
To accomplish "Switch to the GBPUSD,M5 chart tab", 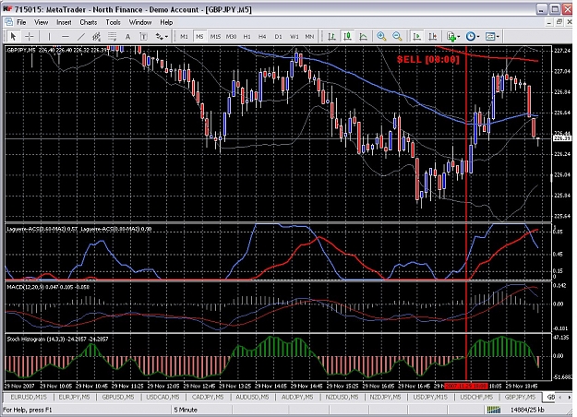I will pyautogui.click(x=118, y=397).
